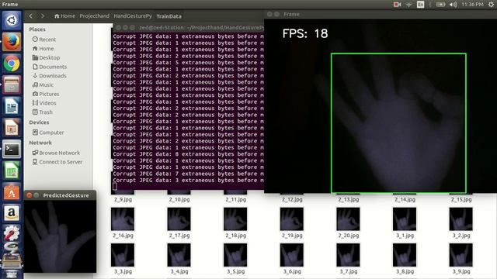Select the 2_16.jpg thumbnail
The image size is (497, 279).
123,219
